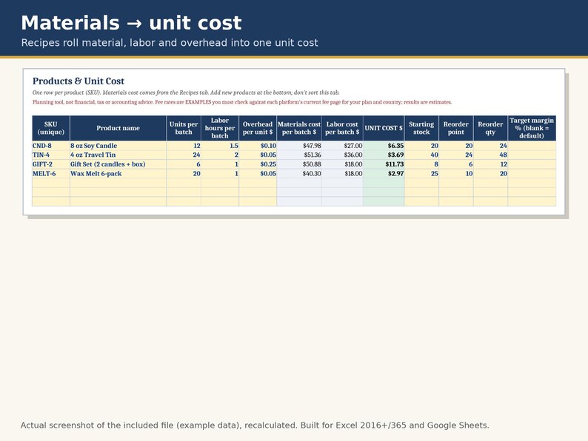
Task: Click the Products & Unit Cost title
Action: click(78, 81)
